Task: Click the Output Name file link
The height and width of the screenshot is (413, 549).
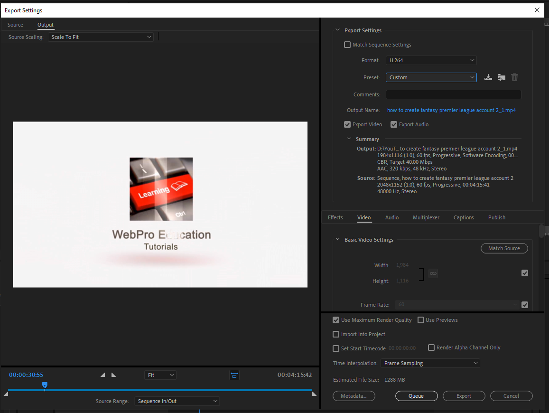Action: (451, 110)
